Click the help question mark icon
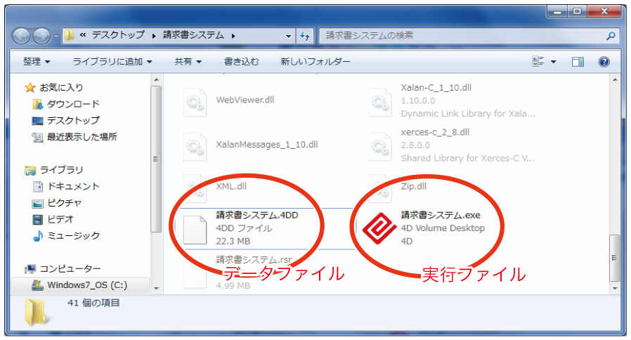 point(604,62)
